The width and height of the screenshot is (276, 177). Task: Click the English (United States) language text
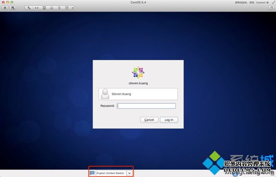coord(110,173)
